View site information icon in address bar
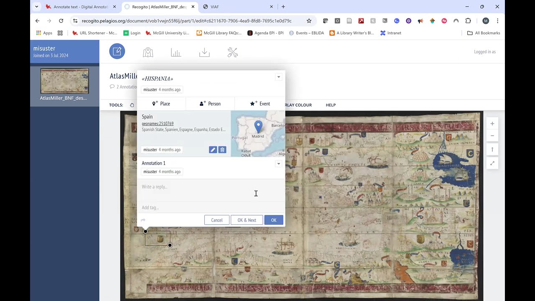This screenshot has width=535, height=301. (x=75, y=21)
